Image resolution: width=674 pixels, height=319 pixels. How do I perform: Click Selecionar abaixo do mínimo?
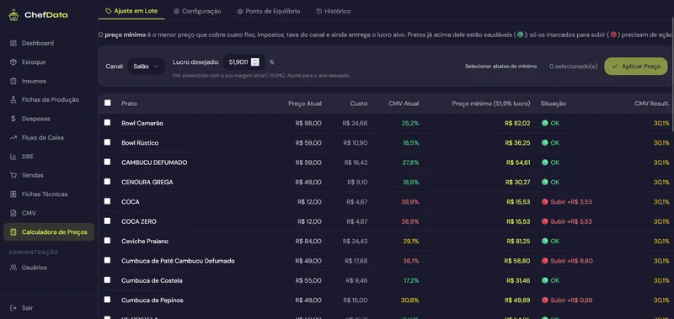500,66
